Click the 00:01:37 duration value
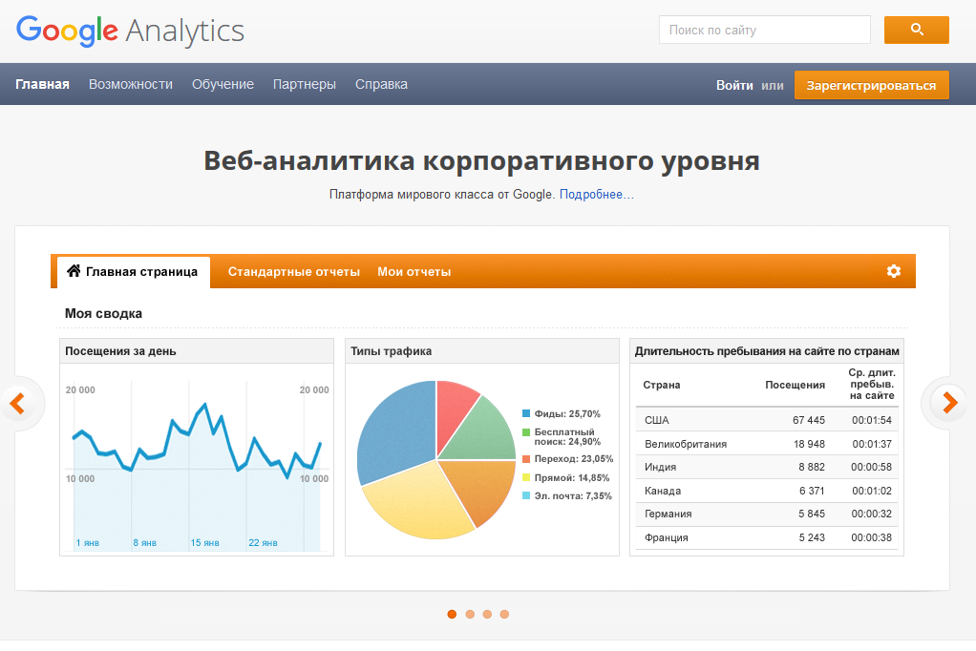 point(872,444)
